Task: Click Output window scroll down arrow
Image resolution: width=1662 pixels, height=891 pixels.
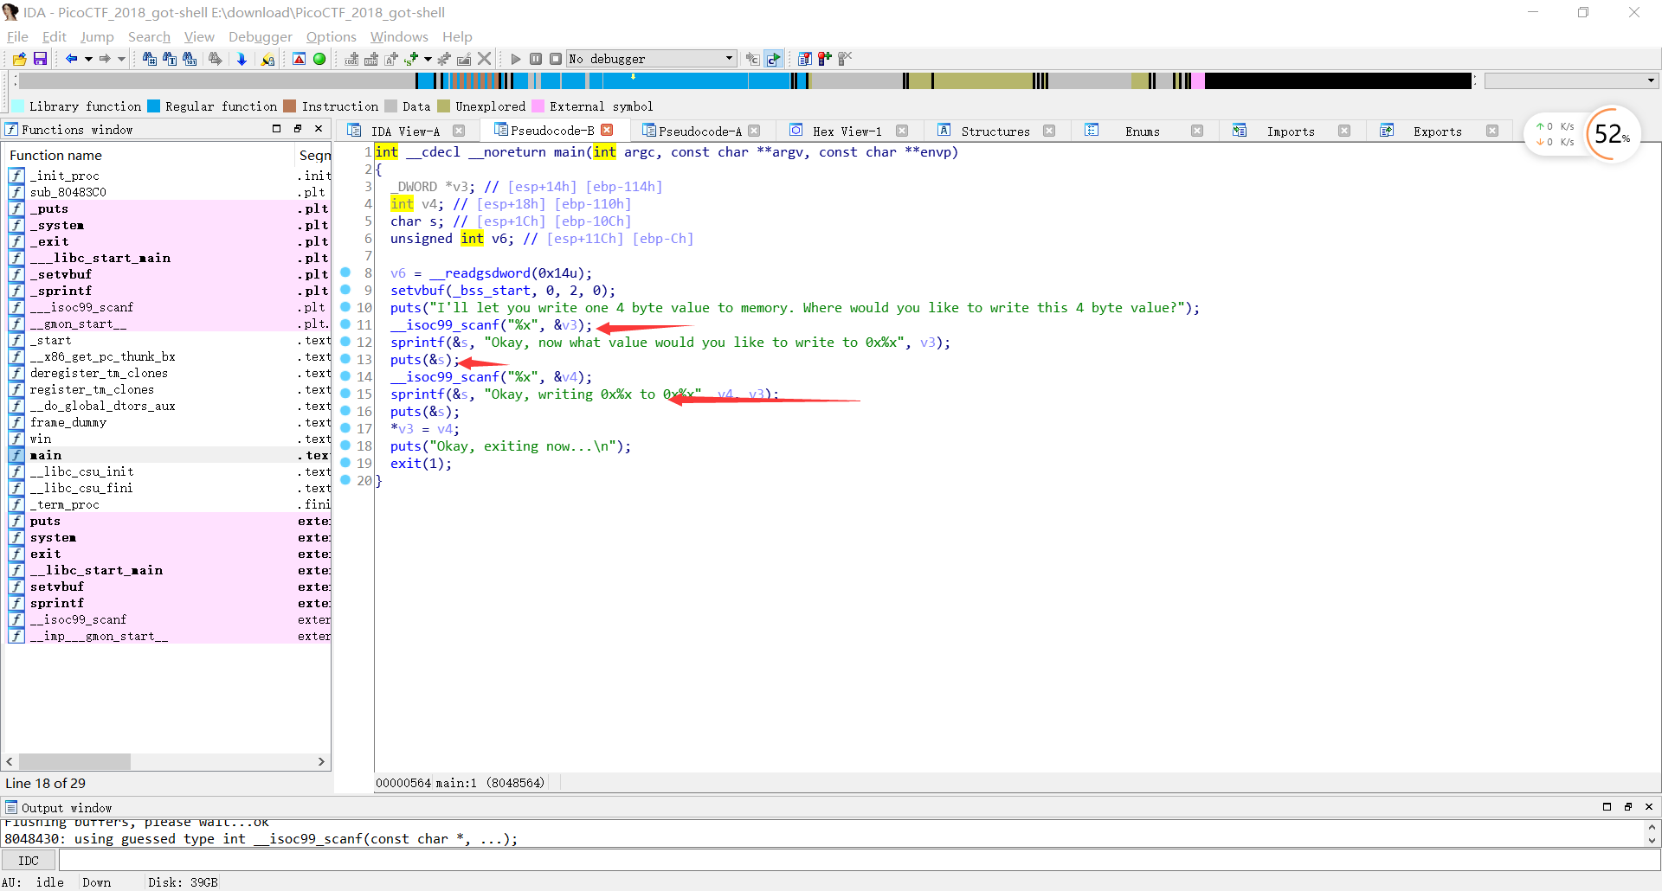Action: click(1652, 840)
